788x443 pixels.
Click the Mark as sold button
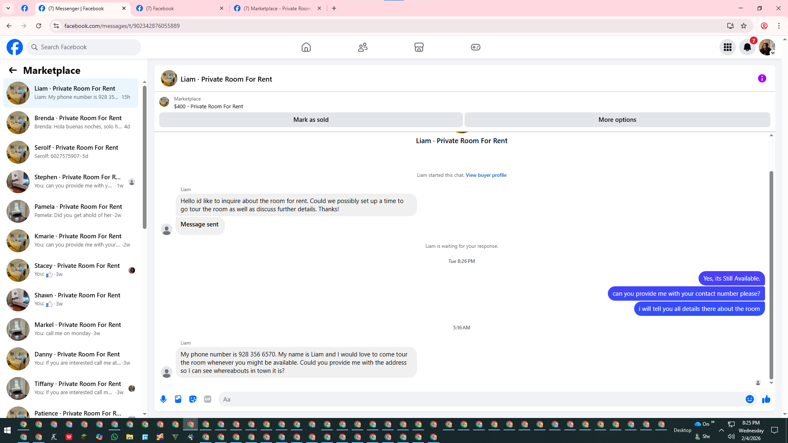click(311, 120)
